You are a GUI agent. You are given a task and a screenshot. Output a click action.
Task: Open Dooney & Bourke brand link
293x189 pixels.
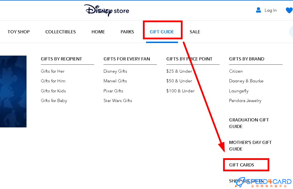[246, 81]
